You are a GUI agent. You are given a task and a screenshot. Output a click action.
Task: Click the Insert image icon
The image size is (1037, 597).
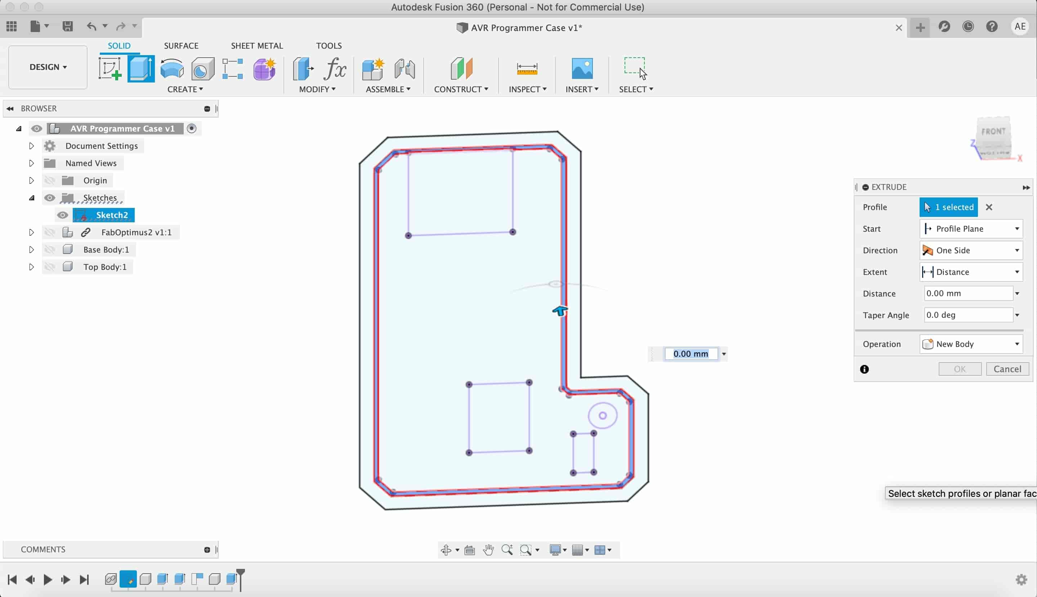pos(582,68)
